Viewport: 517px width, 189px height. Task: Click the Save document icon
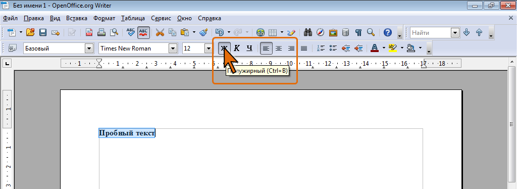click(43, 32)
